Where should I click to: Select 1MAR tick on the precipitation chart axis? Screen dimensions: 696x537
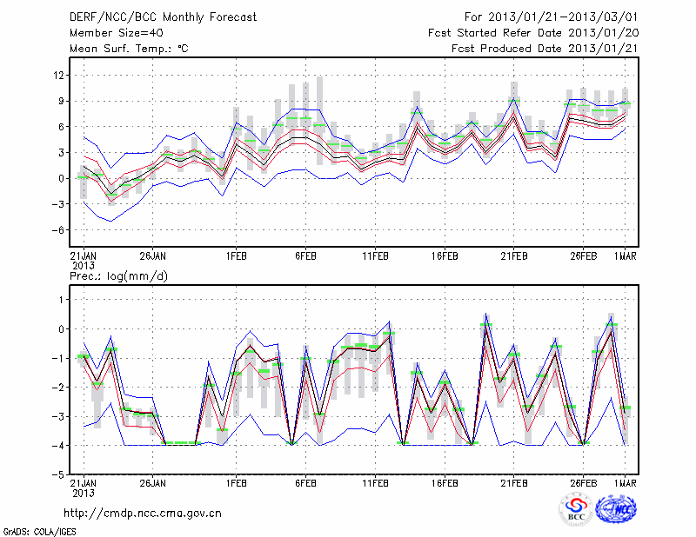pos(625,483)
